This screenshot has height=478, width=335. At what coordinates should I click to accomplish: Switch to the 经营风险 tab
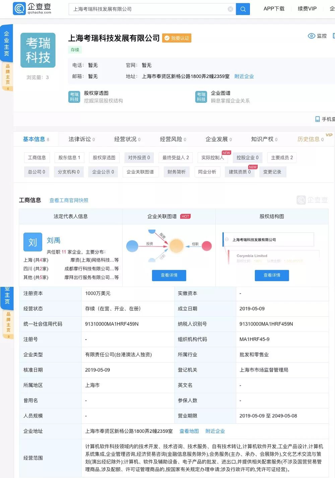173,139
